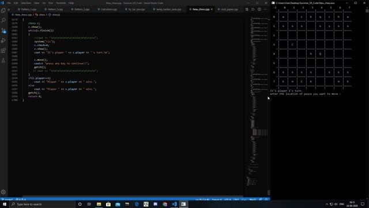Open Cortana from taskbar
369x208 pixels.
click(x=80, y=204)
